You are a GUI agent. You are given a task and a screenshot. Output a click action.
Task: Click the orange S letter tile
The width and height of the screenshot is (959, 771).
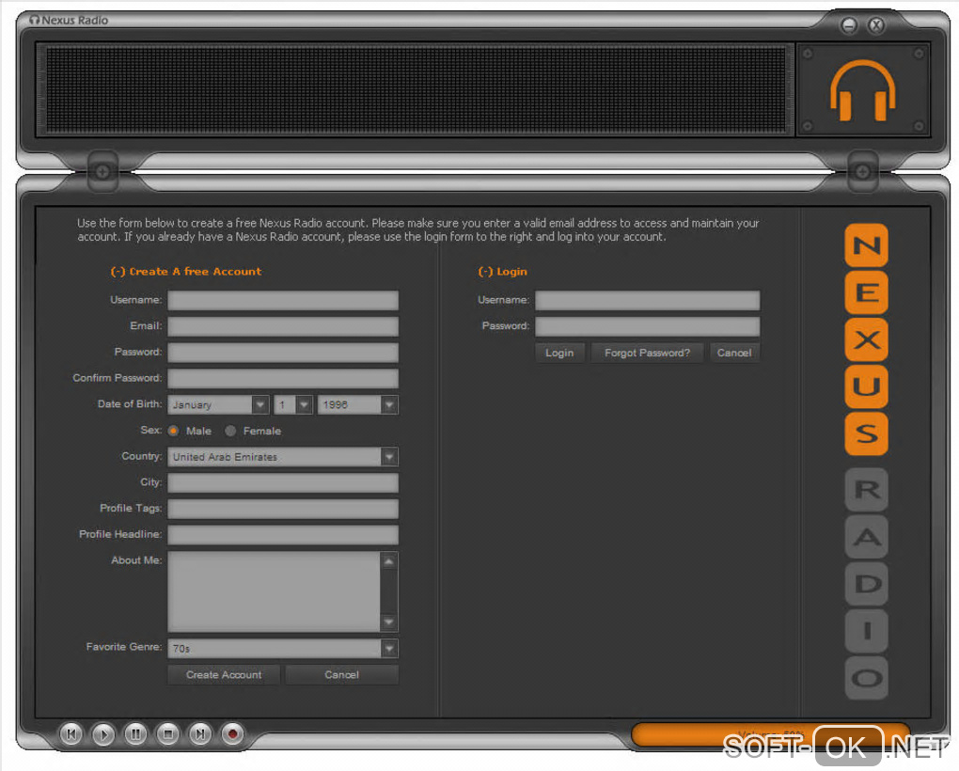(x=867, y=433)
